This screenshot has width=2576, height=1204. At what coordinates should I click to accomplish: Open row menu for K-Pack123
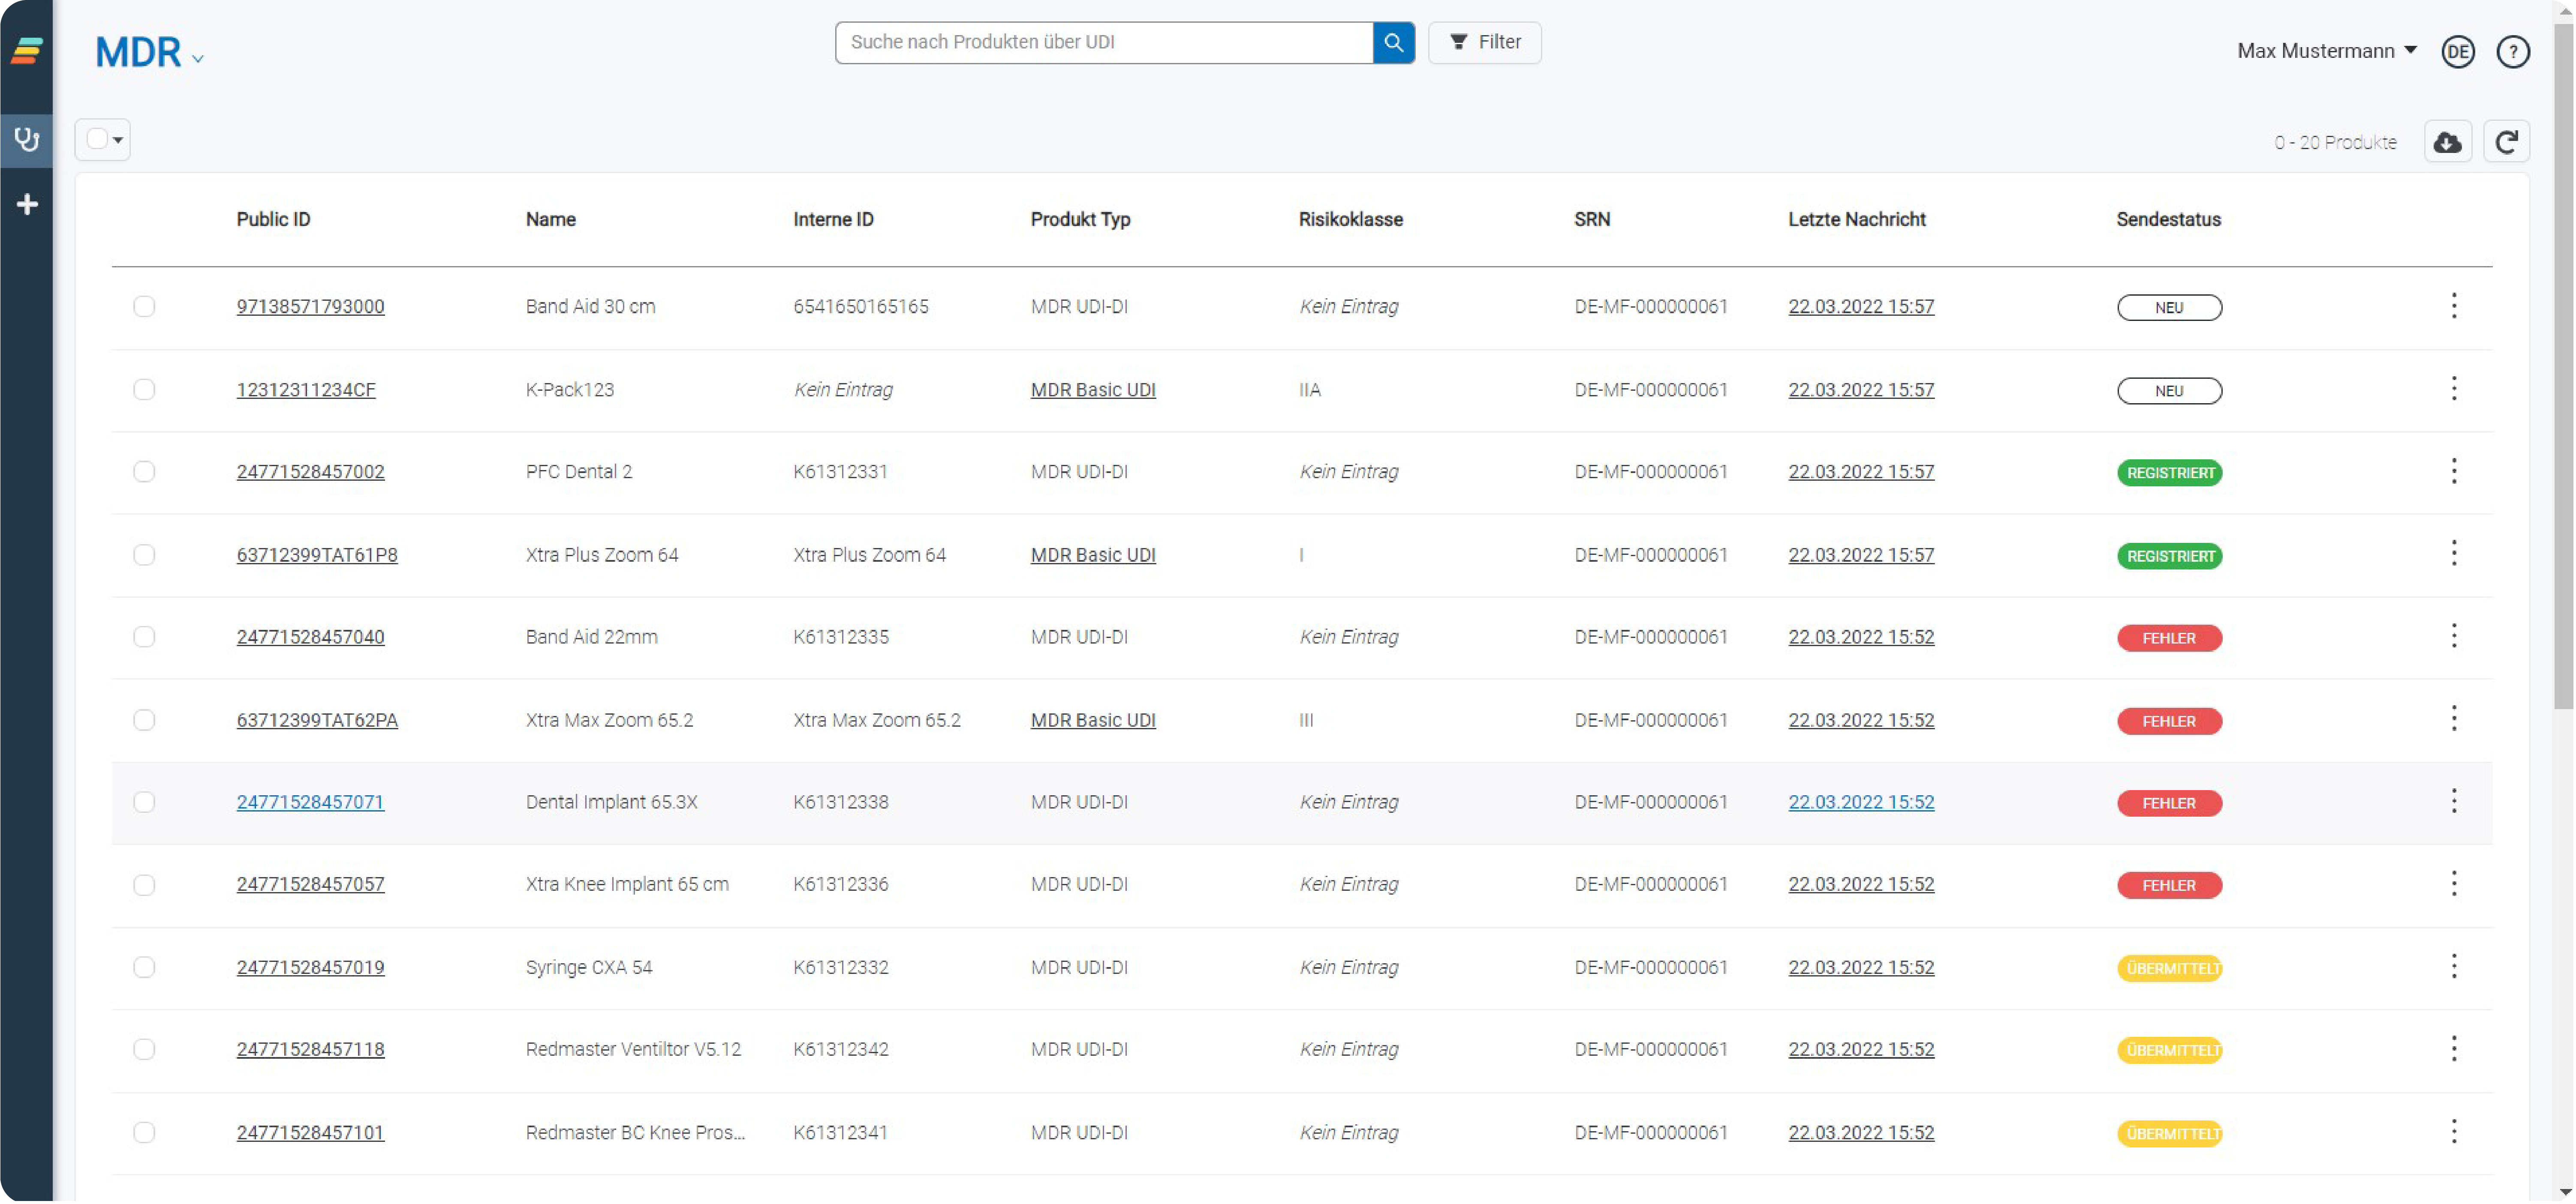click(2453, 389)
